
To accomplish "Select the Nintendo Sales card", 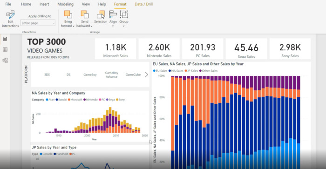I will tap(159, 48).
